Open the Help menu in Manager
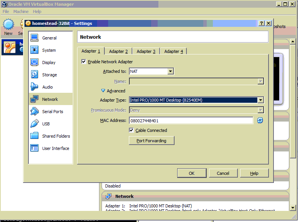The image size is (298, 222). point(37,12)
